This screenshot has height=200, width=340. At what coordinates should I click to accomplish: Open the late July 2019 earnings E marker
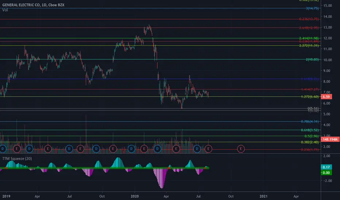(x=81, y=149)
